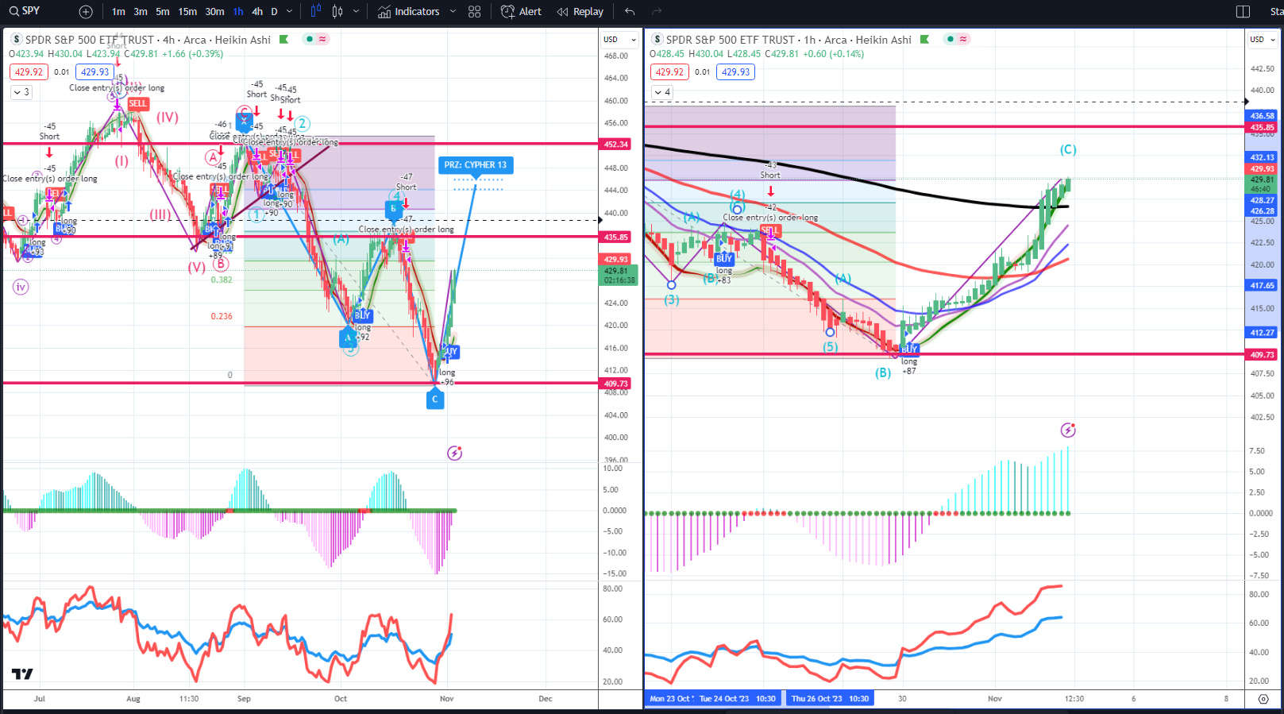Click the blue 429.93 buy button on the 1h chart

point(735,71)
